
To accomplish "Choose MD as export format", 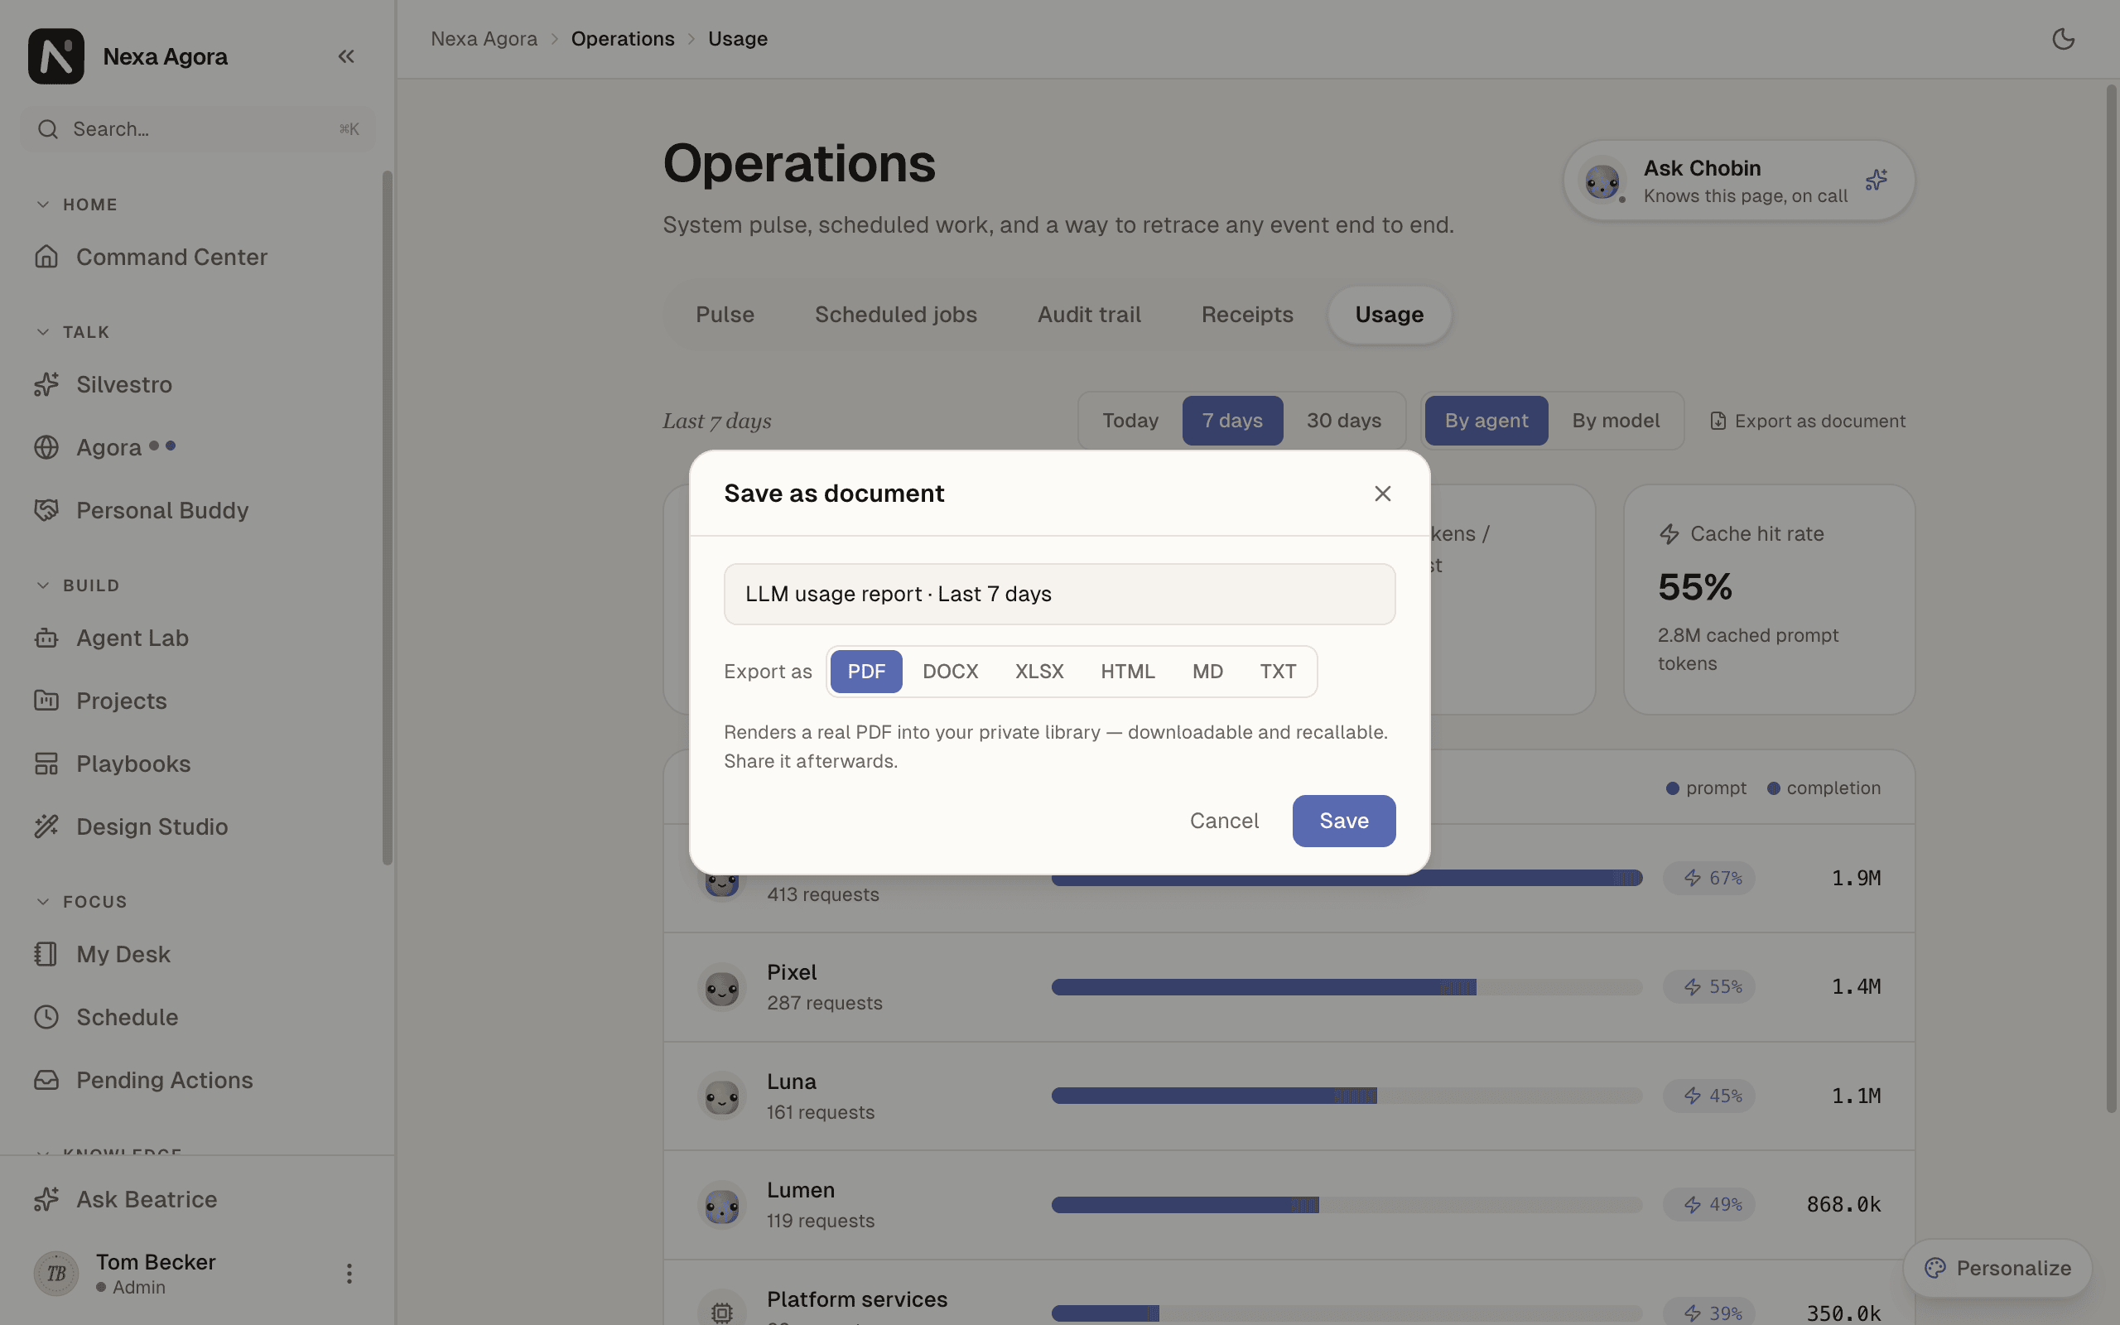I will point(1207,672).
